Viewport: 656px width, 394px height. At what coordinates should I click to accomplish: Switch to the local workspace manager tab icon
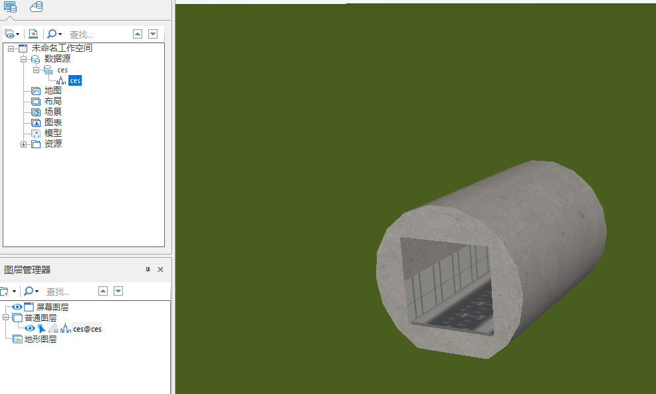[x=10, y=7]
